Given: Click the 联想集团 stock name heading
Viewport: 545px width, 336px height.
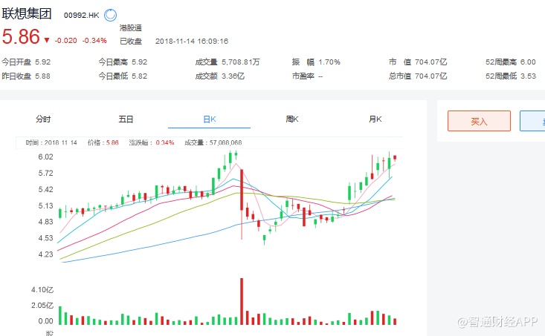Looking at the screenshot, I should coord(28,13).
